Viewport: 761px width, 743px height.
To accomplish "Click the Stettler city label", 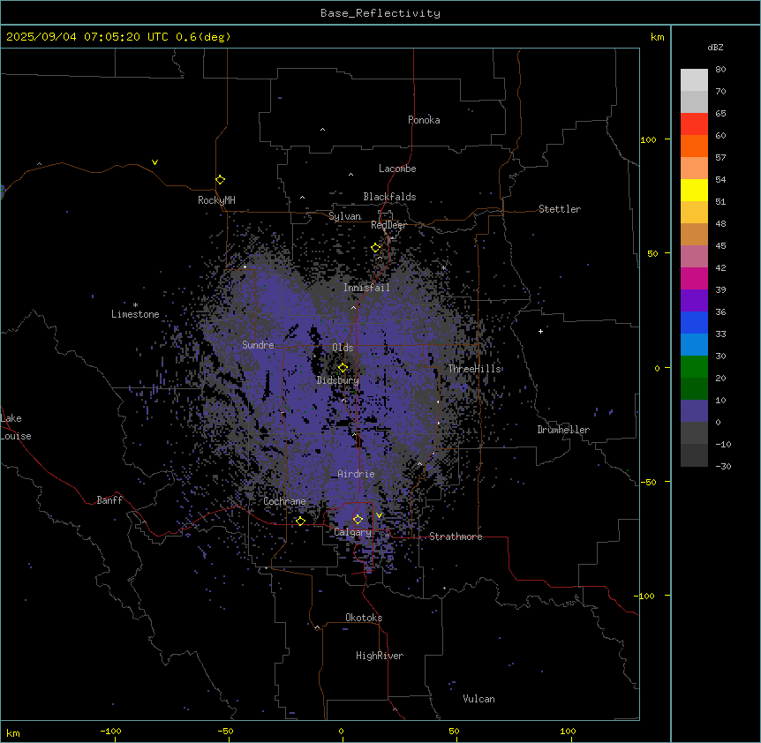I will pos(560,209).
